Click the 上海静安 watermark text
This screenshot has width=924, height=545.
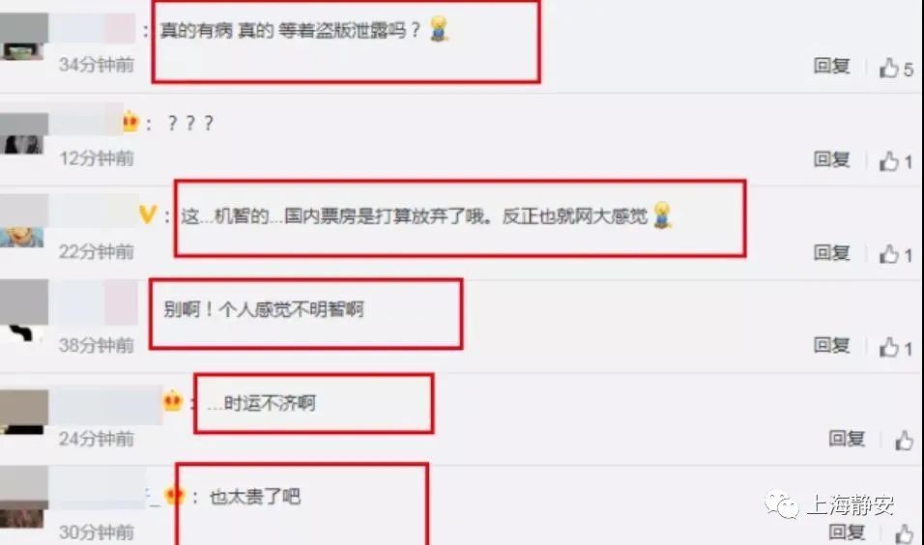[x=850, y=505]
